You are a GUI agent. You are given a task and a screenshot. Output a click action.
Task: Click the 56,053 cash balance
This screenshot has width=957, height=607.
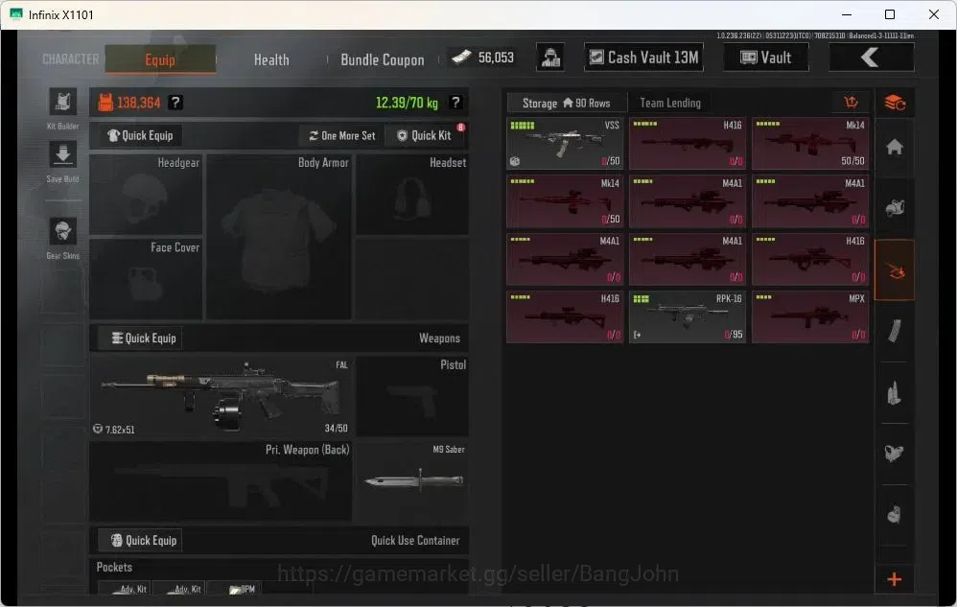tap(496, 58)
